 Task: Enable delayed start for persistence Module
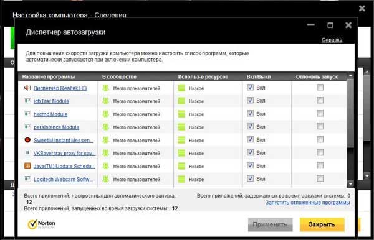coord(320,126)
